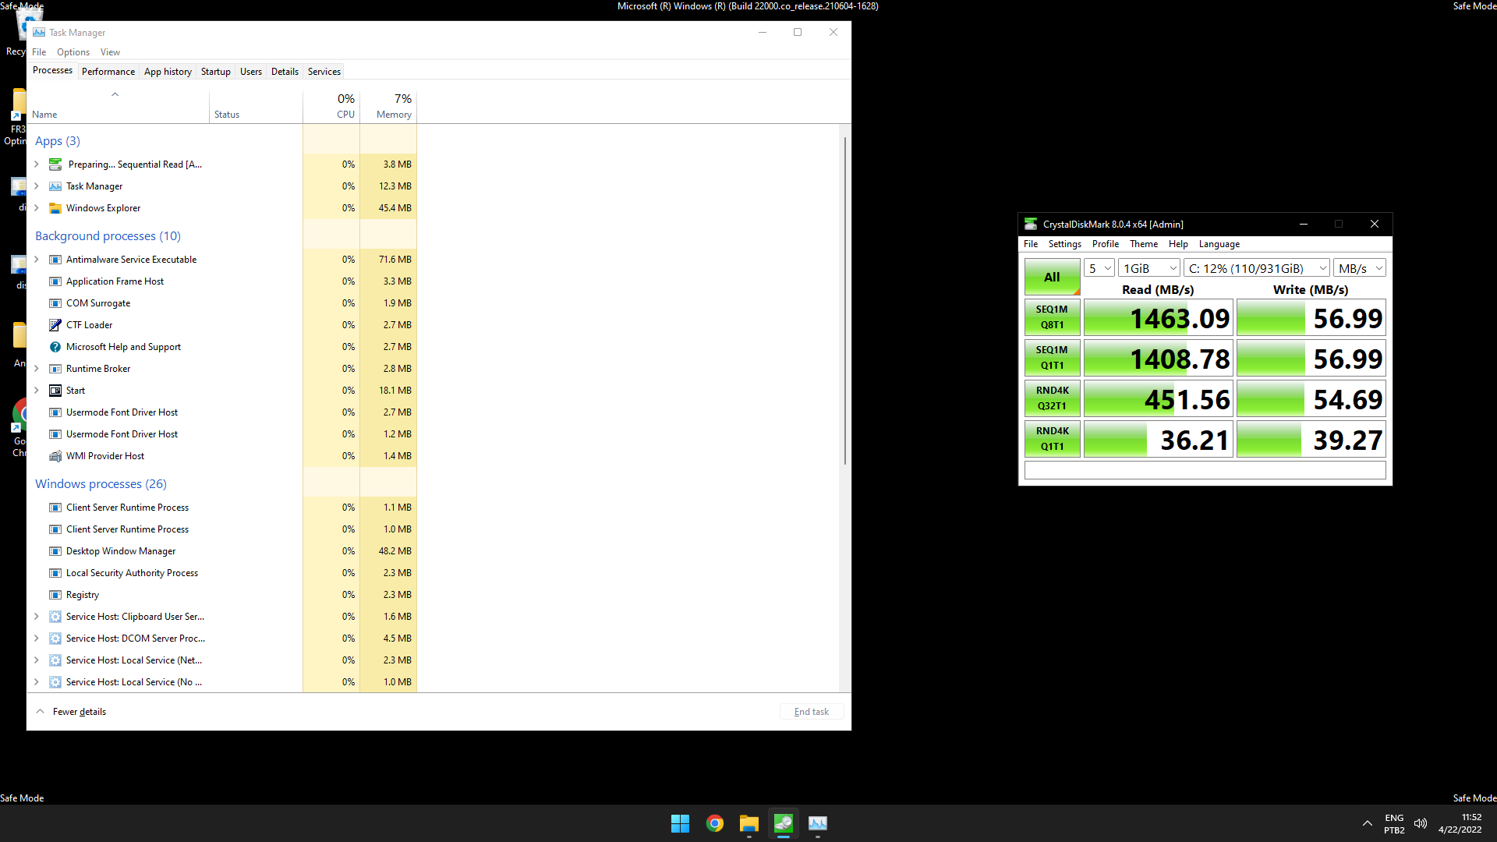
Task: Click the CrystalDiskMark icon in the Apps list
Action: click(55, 165)
